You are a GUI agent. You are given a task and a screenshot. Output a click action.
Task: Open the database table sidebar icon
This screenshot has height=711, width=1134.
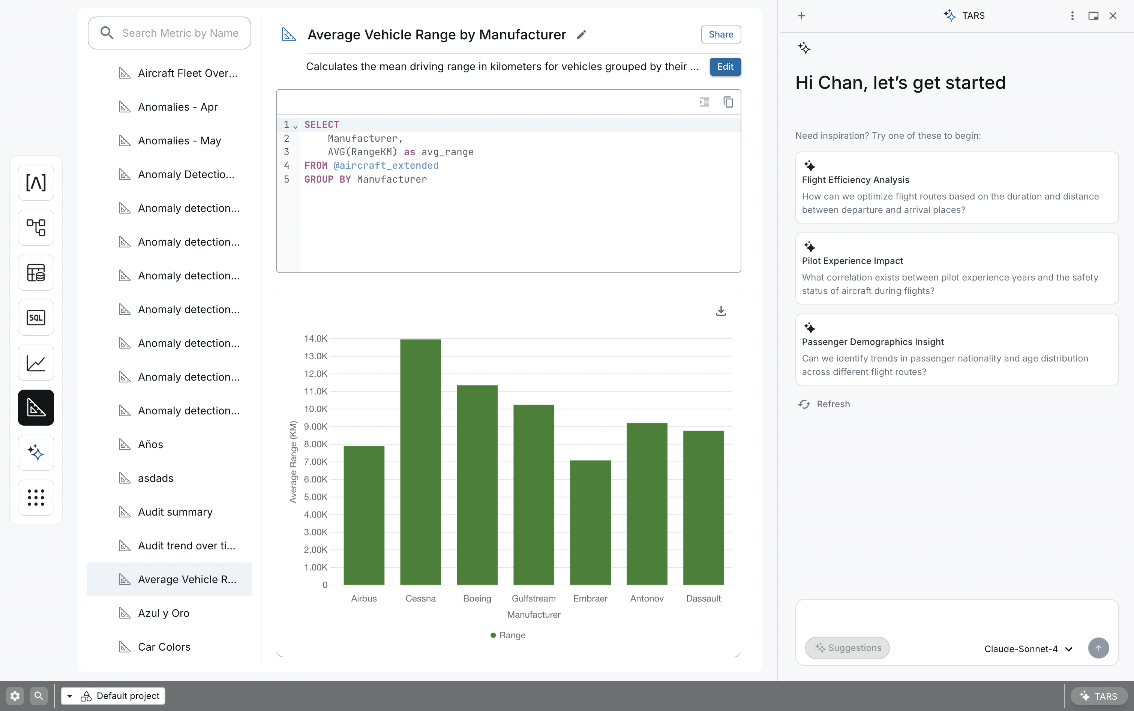(x=36, y=273)
